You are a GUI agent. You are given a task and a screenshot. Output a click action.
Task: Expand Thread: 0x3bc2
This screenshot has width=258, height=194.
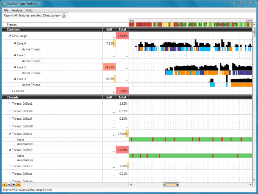10,166
